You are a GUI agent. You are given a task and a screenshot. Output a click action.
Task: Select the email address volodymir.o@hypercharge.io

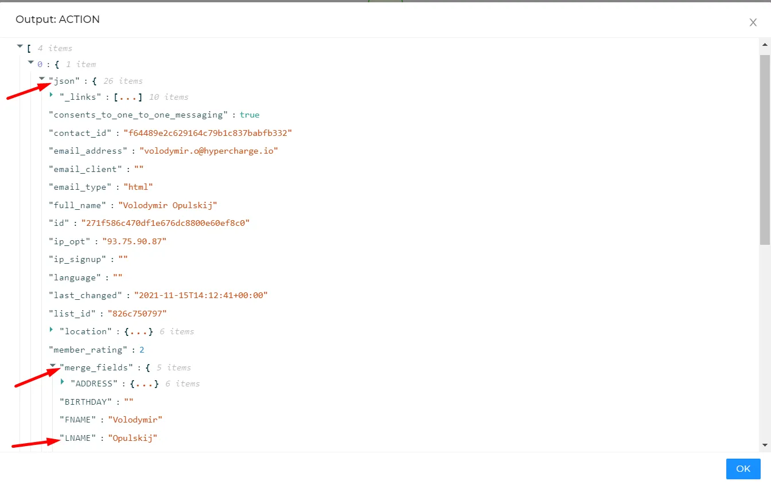(x=209, y=151)
